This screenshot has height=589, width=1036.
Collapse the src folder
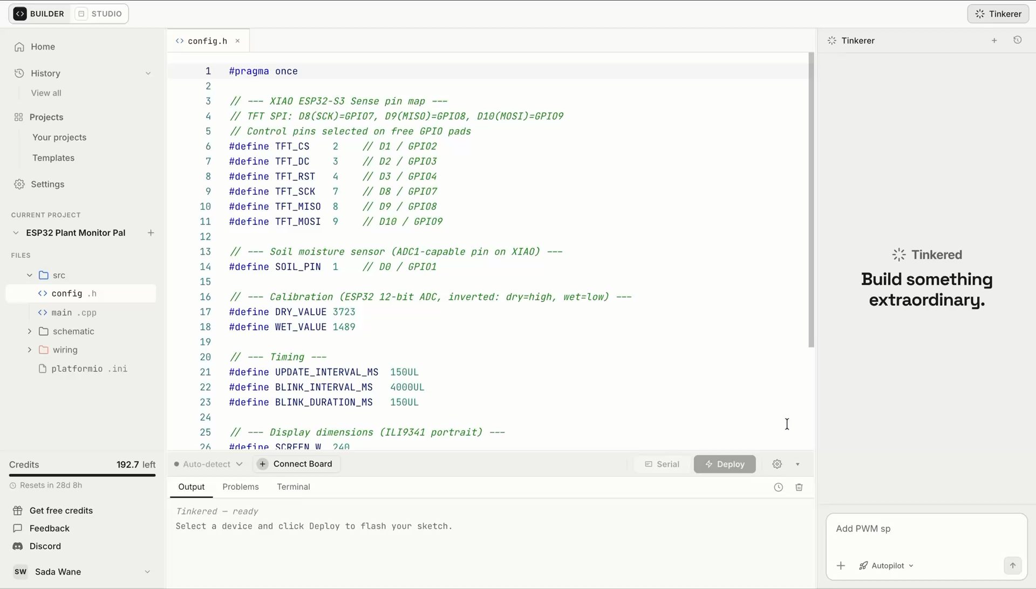pyautogui.click(x=30, y=275)
